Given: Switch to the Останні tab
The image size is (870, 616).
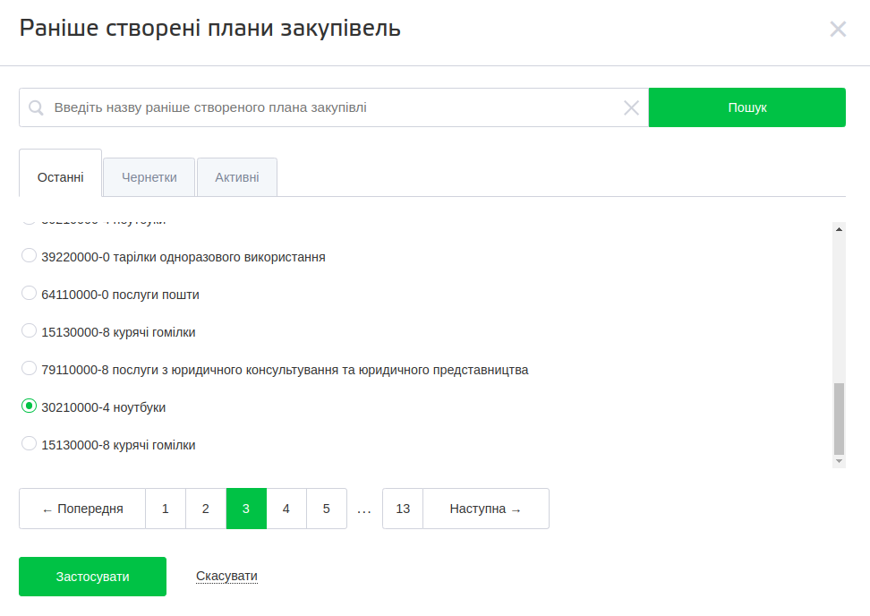Looking at the screenshot, I should click(61, 177).
